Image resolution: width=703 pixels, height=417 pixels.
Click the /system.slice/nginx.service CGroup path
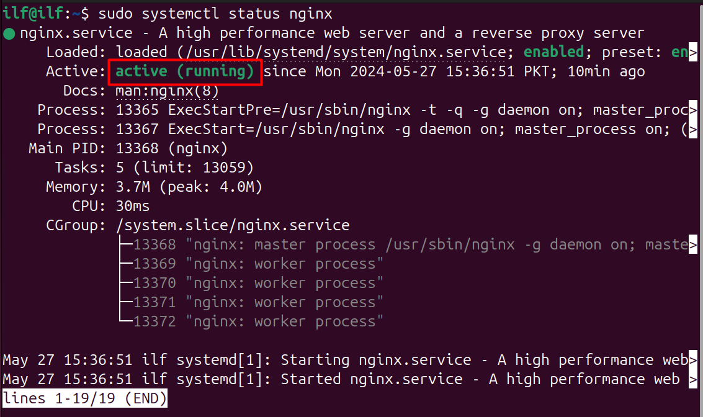point(232,225)
